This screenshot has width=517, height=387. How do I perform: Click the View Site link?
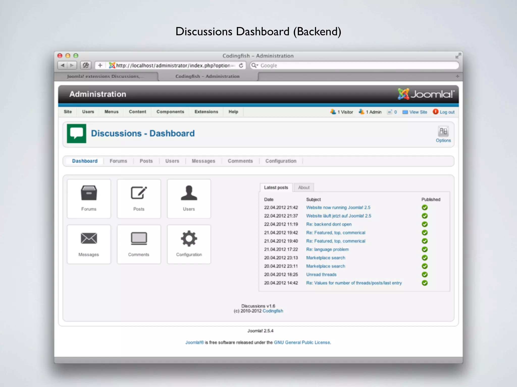pos(415,112)
